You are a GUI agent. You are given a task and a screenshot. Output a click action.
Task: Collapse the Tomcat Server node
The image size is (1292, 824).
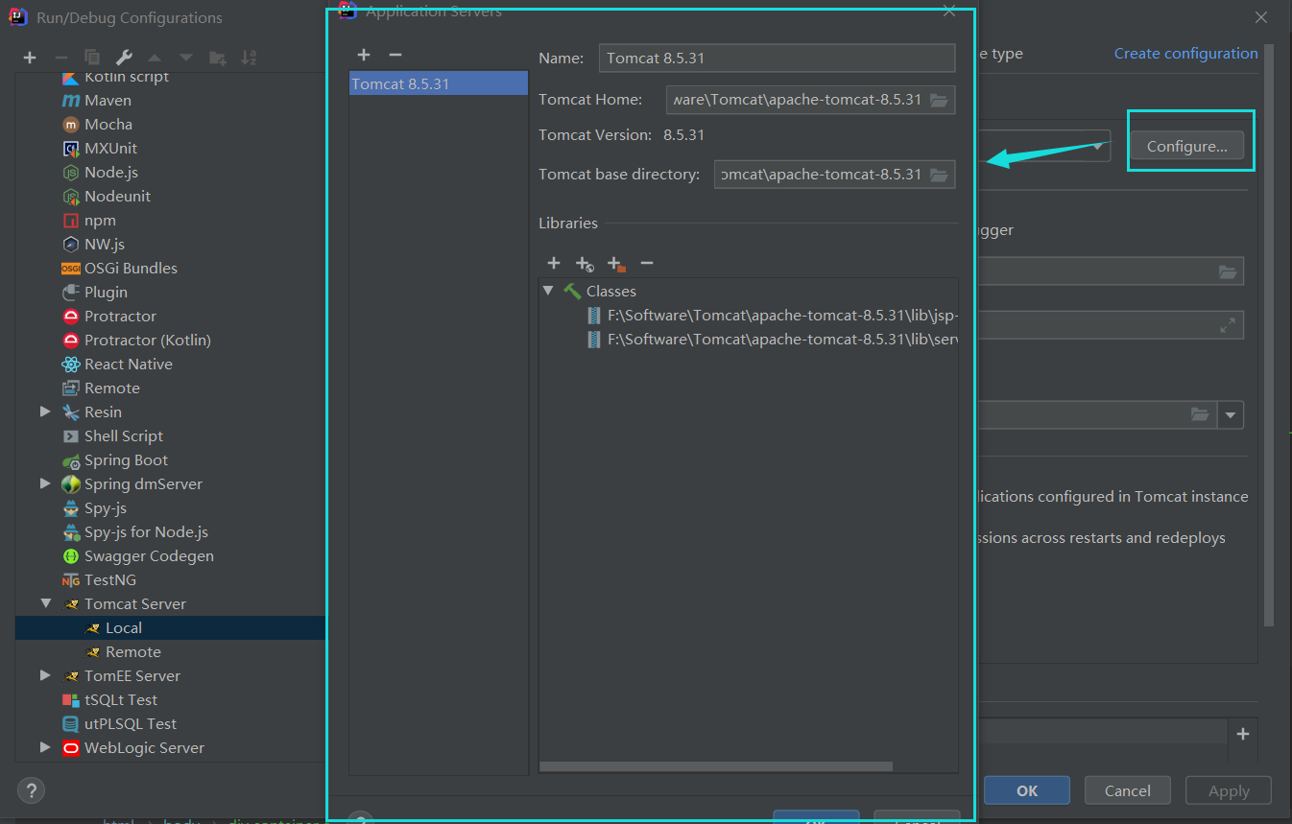pyautogui.click(x=45, y=603)
